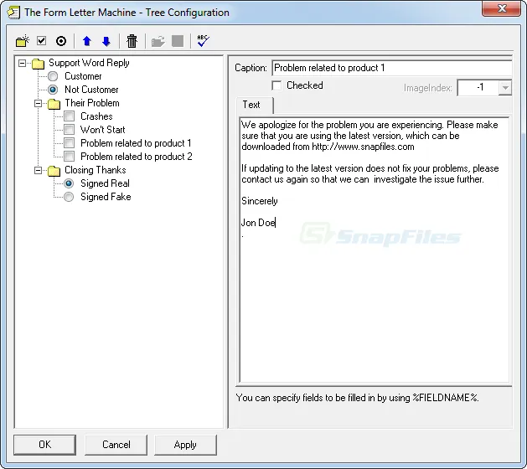Open the ImageIndex dropdown arrow
The height and width of the screenshot is (469, 527).
point(505,88)
